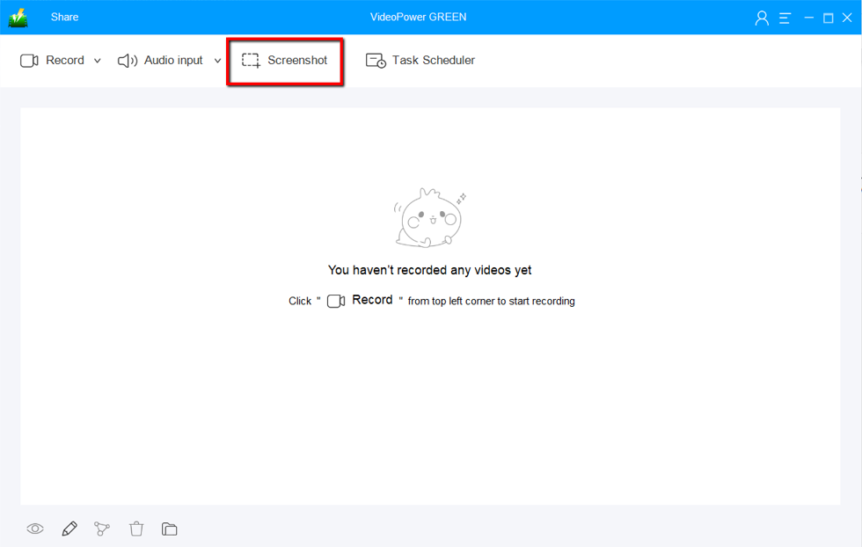Click the VideoPower GREEN app logo

point(18,18)
